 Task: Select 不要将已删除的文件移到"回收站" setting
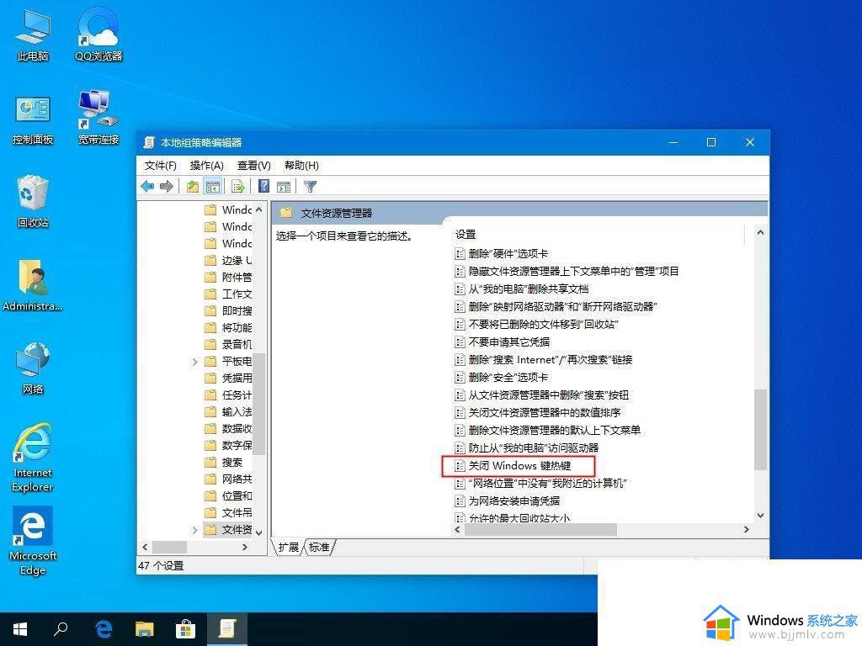[536, 324]
